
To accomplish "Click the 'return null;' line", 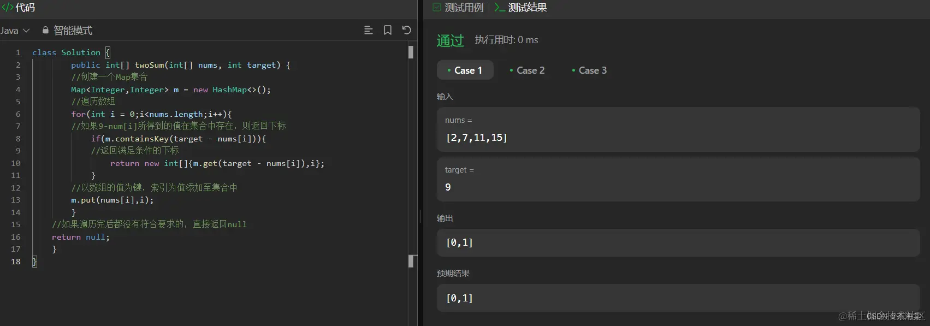I will click(81, 237).
